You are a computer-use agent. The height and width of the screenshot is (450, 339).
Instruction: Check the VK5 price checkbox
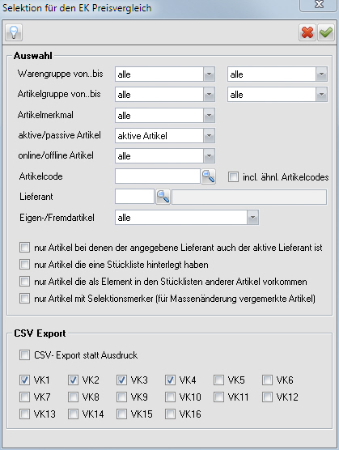(218, 380)
